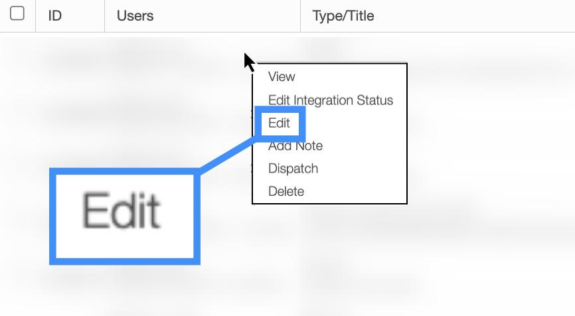Click the enlarged Edit callout box
The image size is (575, 316).
pos(123,215)
